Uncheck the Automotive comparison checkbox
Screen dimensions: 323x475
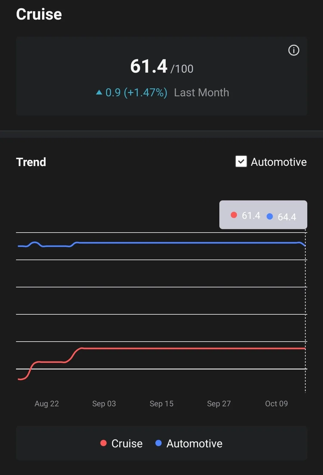(241, 161)
